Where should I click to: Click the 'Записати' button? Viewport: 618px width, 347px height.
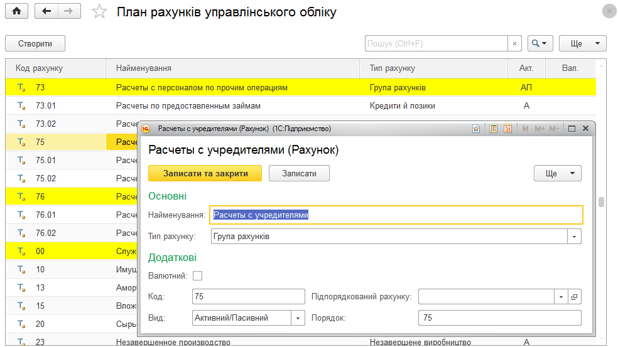click(299, 173)
